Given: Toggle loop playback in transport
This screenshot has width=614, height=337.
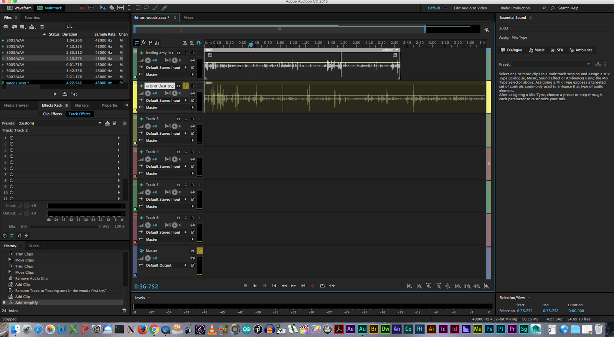Looking at the screenshot, I should (322, 286).
